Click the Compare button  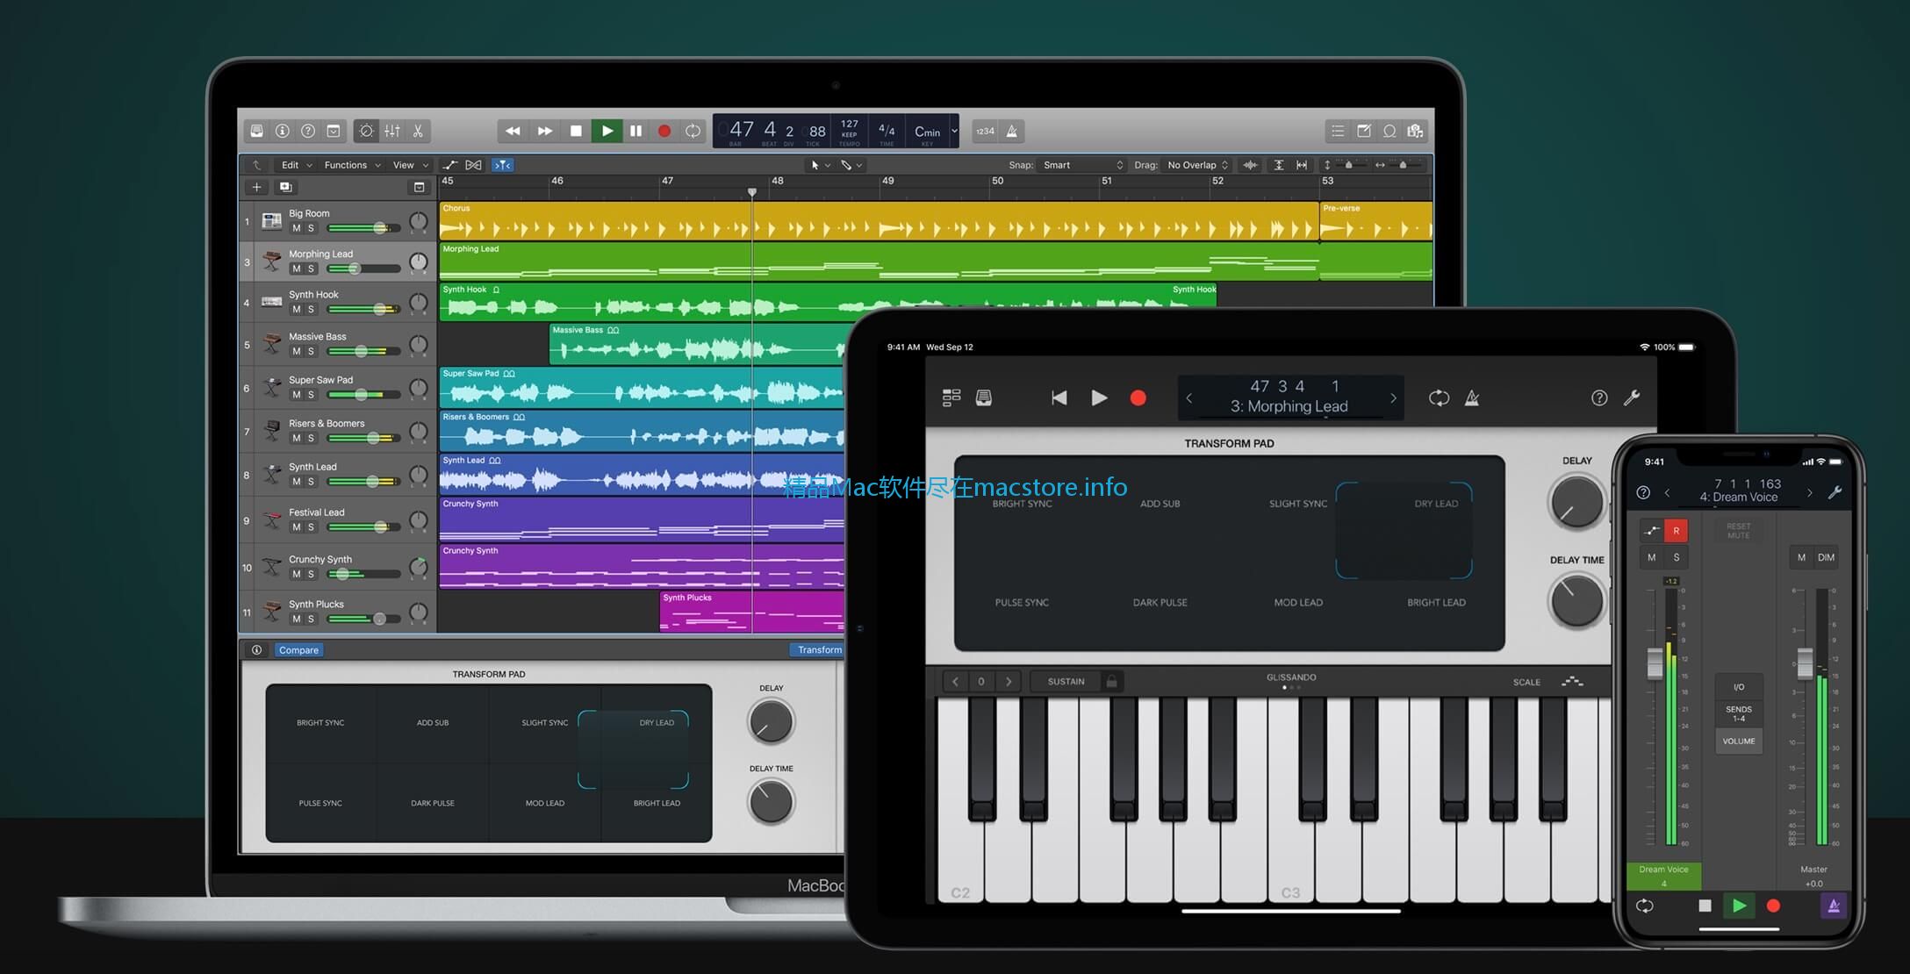298,650
